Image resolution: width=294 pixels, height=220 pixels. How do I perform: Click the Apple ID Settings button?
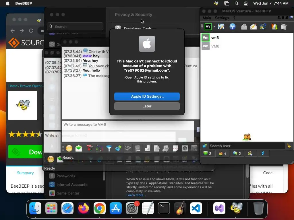(x=147, y=96)
